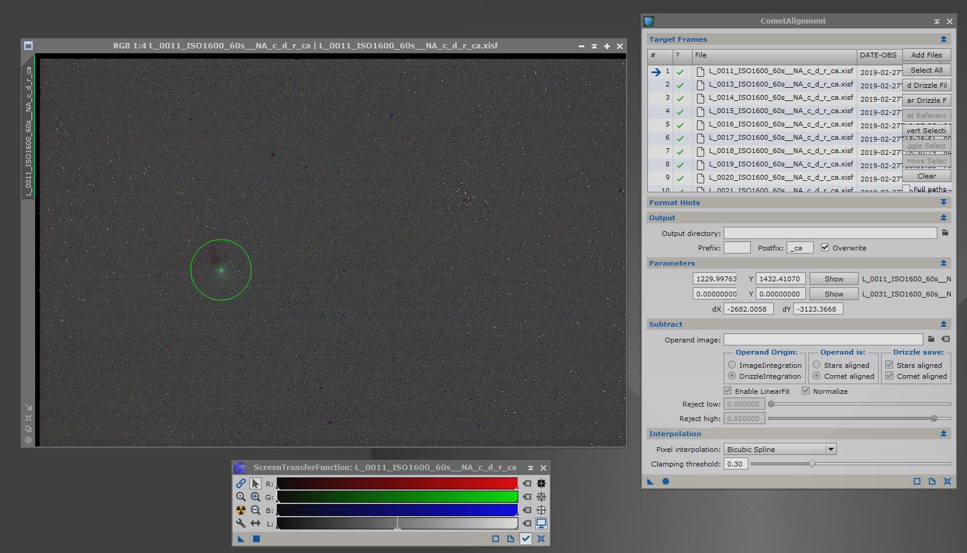Select the zoom-out magnifier in ScreenTransferFunction
The height and width of the screenshot is (553, 967).
[256, 510]
